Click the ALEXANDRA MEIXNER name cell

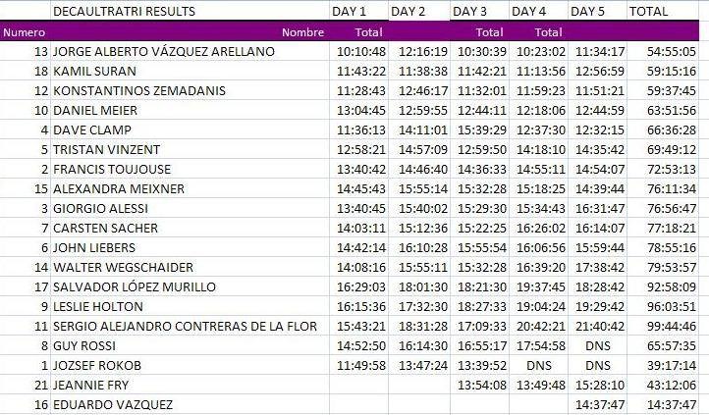tap(190, 188)
